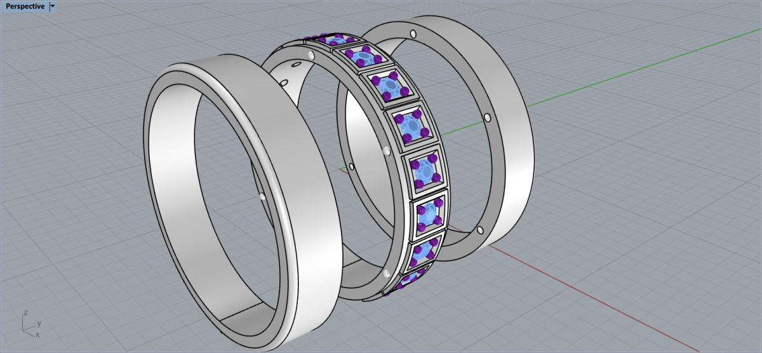Image resolution: width=762 pixels, height=353 pixels.
Task: Open the viewport menu dropdown arrow beside Perspective
Action: tap(52, 6)
